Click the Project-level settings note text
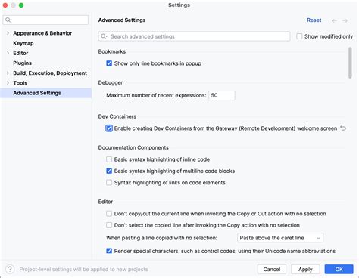359x278 pixels. (x=83, y=269)
